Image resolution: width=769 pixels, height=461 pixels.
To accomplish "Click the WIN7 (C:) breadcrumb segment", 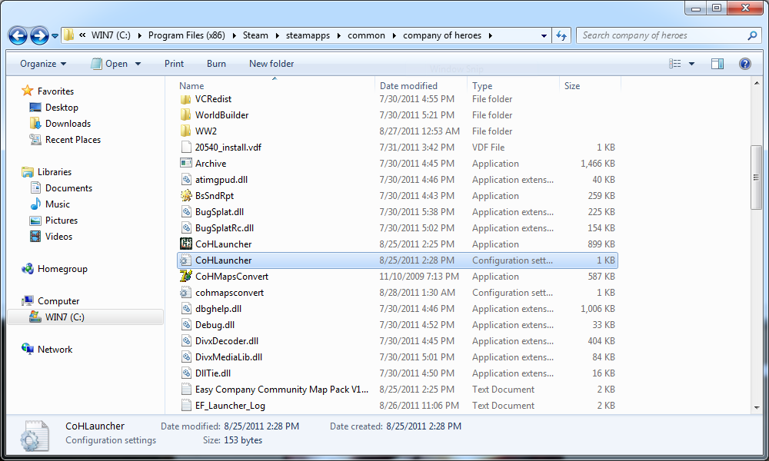I will tap(111, 36).
